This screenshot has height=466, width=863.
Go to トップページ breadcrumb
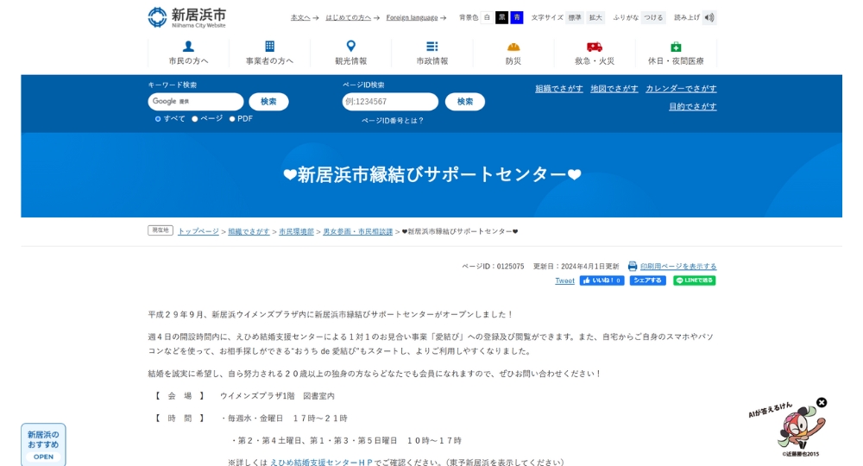198,231
